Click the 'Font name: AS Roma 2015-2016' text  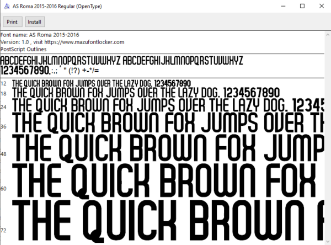pos(40,35)
